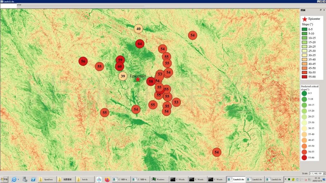
Task: Click the 0-5 slope green legend swatch
Action: [x=304, y=29]
